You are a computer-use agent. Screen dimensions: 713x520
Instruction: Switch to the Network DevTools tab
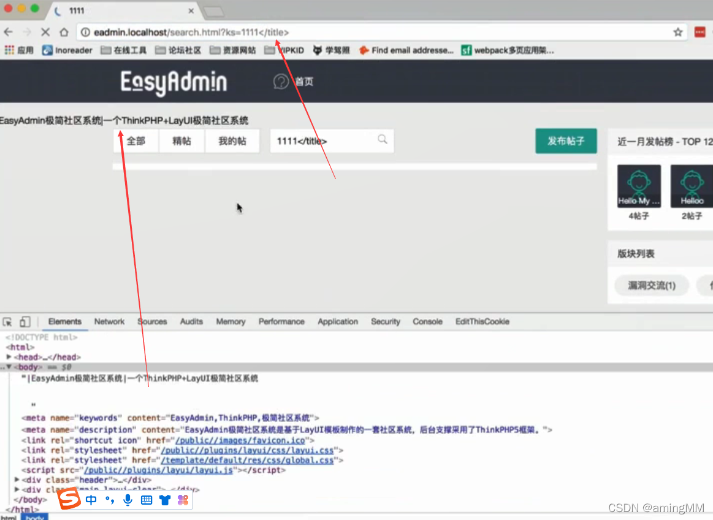click(109, 322)
